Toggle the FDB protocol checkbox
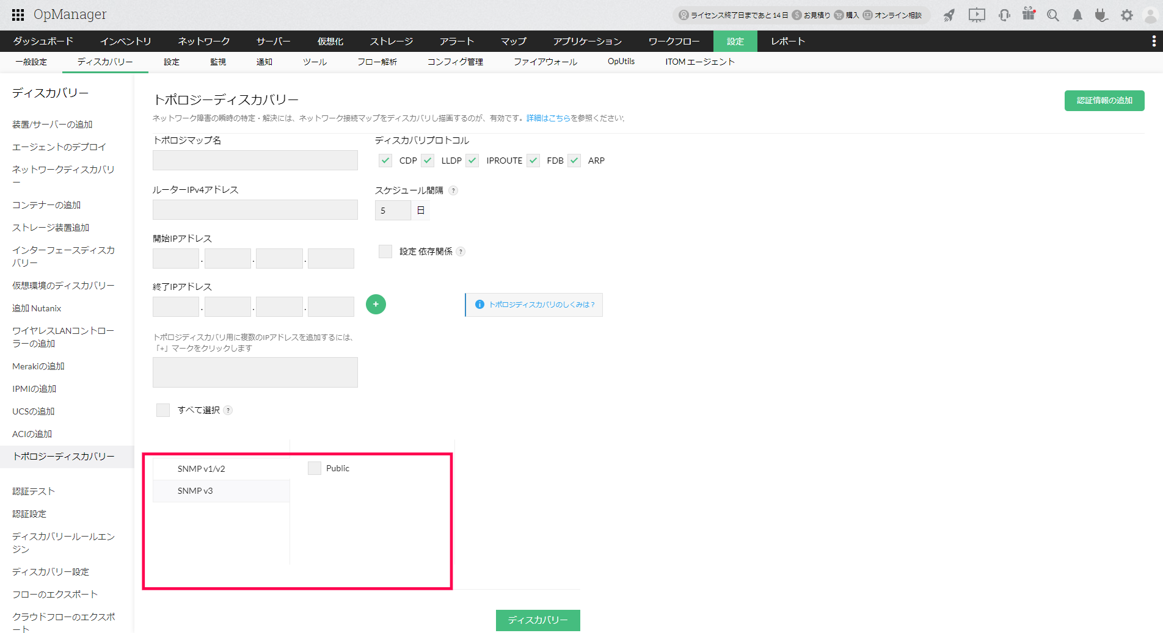This screenshot has width=1163, height=633. coord(533,161)
